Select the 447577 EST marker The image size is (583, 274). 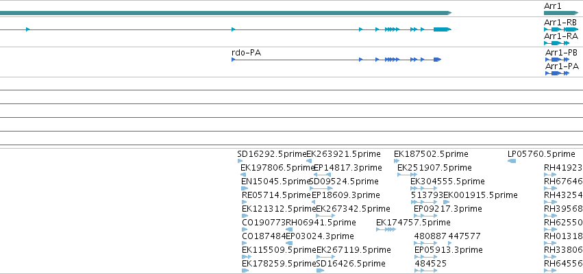[450, 243]
